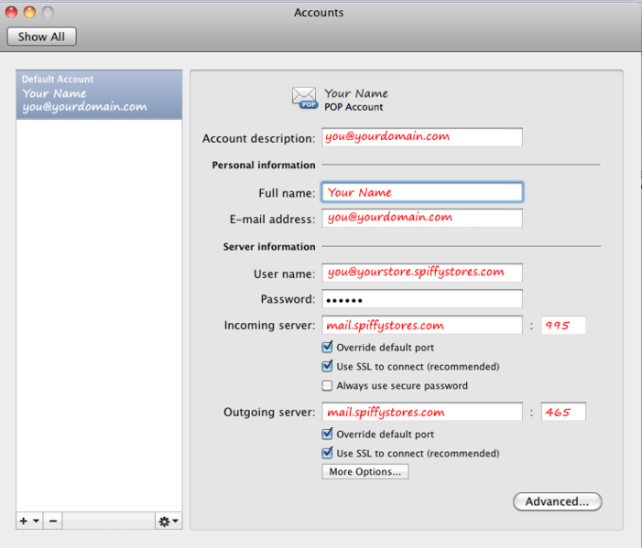Click the POP Account label
This screenshot has width=642, height=548.
354,107
